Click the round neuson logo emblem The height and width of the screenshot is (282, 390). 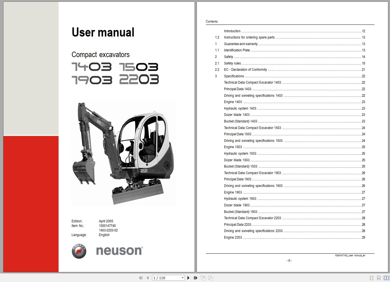pos(79,251)
